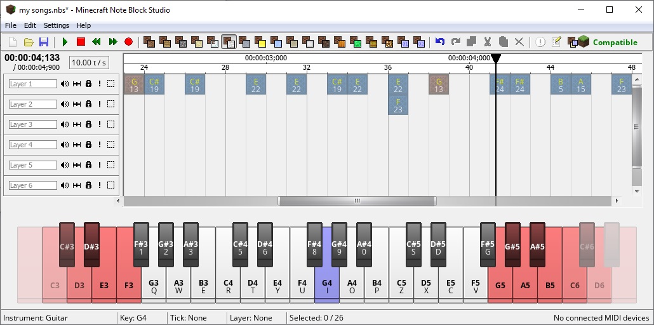Click the blue Undo arrow
The height and width of the screenshot is (325, 654).
[x=440, y=42]
